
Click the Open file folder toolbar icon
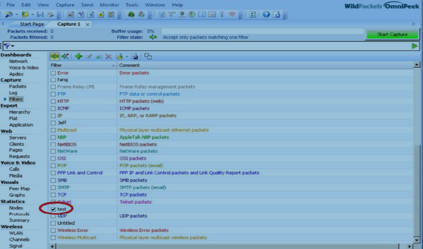tap(25, 14)
